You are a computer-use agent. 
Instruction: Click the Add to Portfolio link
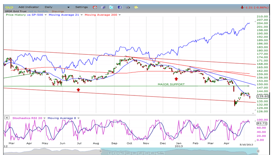(38, 11)
